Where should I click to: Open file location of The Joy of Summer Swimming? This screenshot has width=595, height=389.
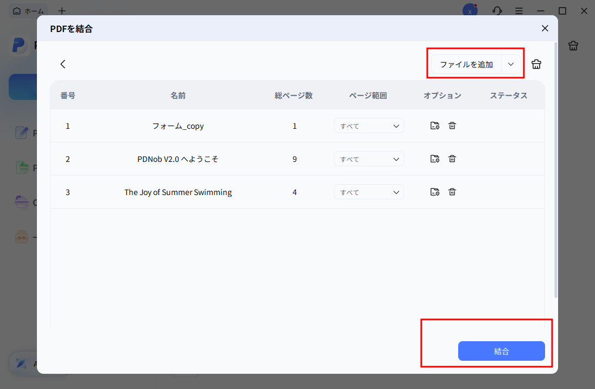point(435,192)
